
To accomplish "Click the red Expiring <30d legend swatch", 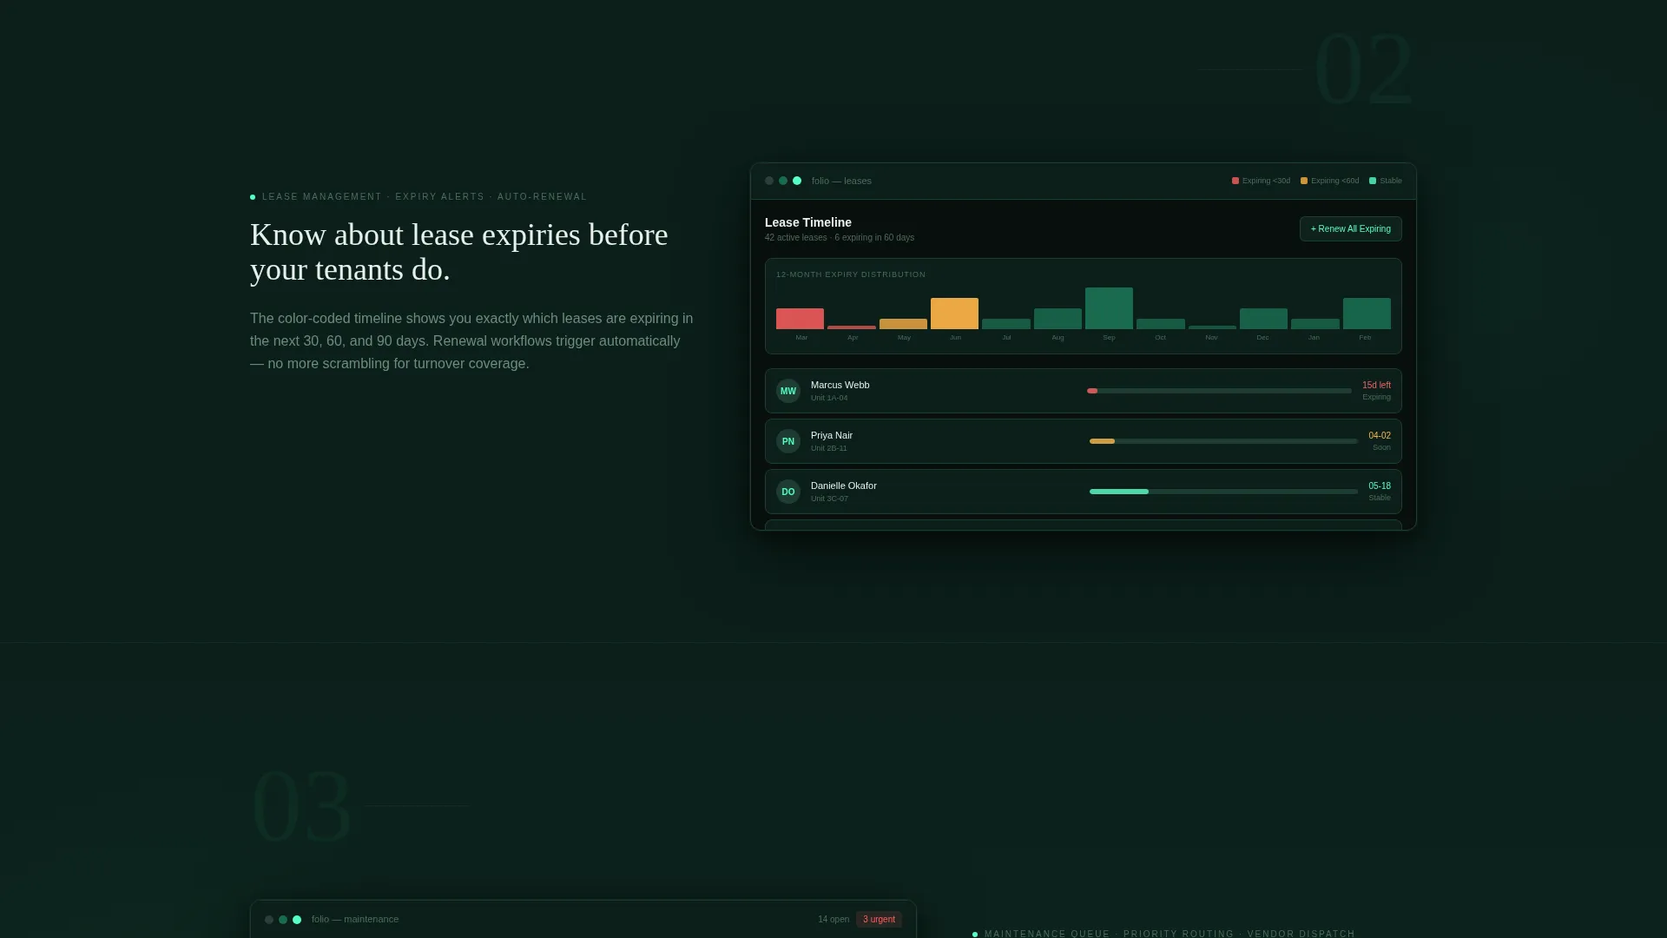I will coord(1235,181).
